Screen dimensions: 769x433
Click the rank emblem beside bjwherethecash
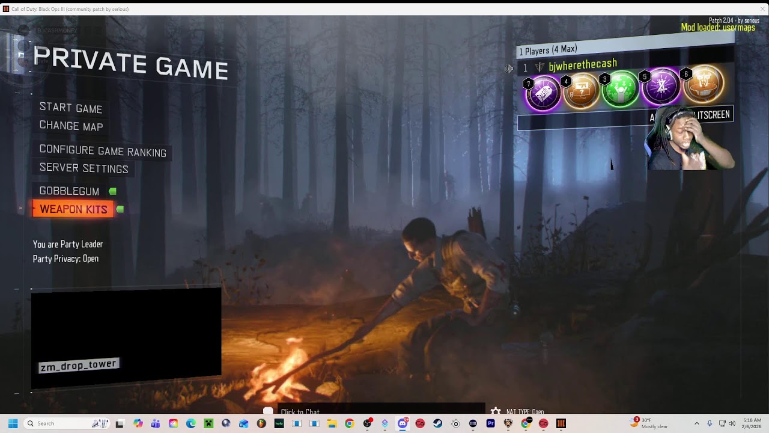coord(539,67)
